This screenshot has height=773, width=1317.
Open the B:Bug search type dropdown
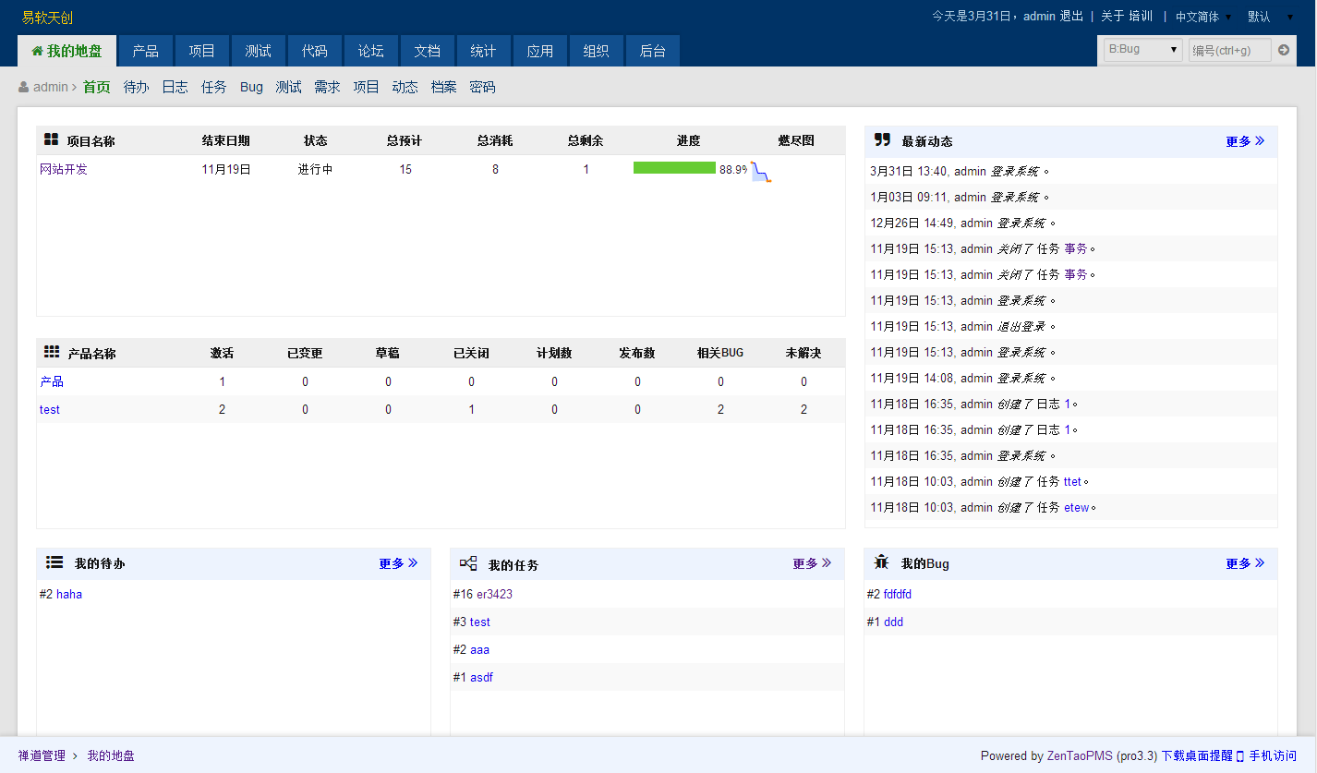(x=1142, y=50)
